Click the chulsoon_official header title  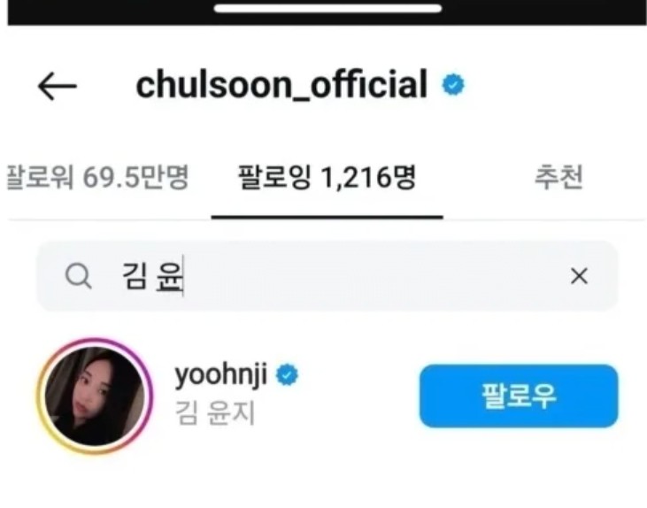[x=281, y=85]
